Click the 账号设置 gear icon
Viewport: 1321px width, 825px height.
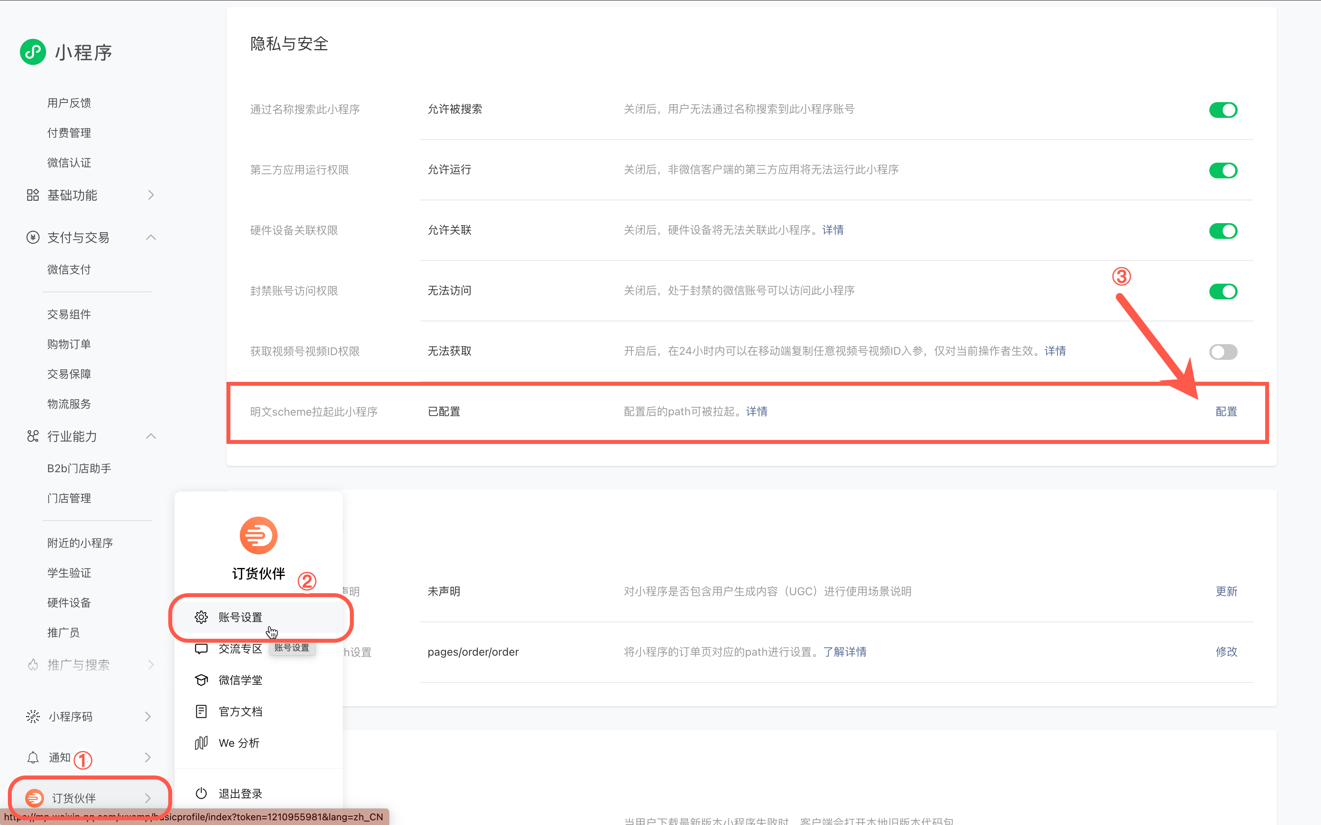(201, 617)
